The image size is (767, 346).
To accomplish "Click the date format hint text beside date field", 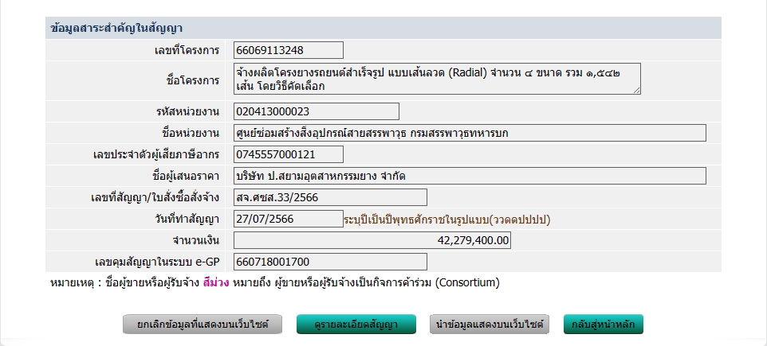I will pyautogui.click(x=446, y=219).
